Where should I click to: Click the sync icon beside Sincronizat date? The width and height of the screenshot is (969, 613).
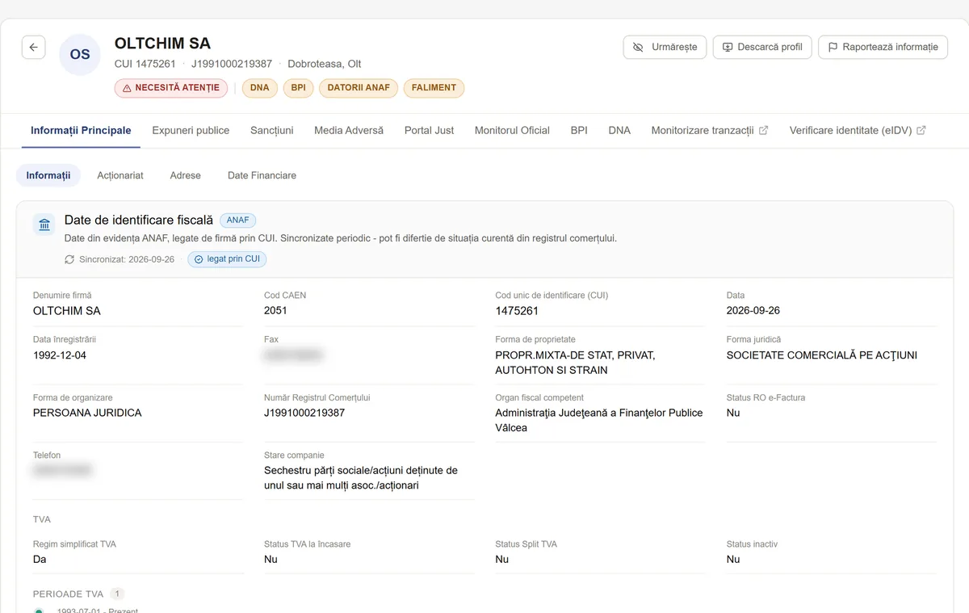click(69, 259)
